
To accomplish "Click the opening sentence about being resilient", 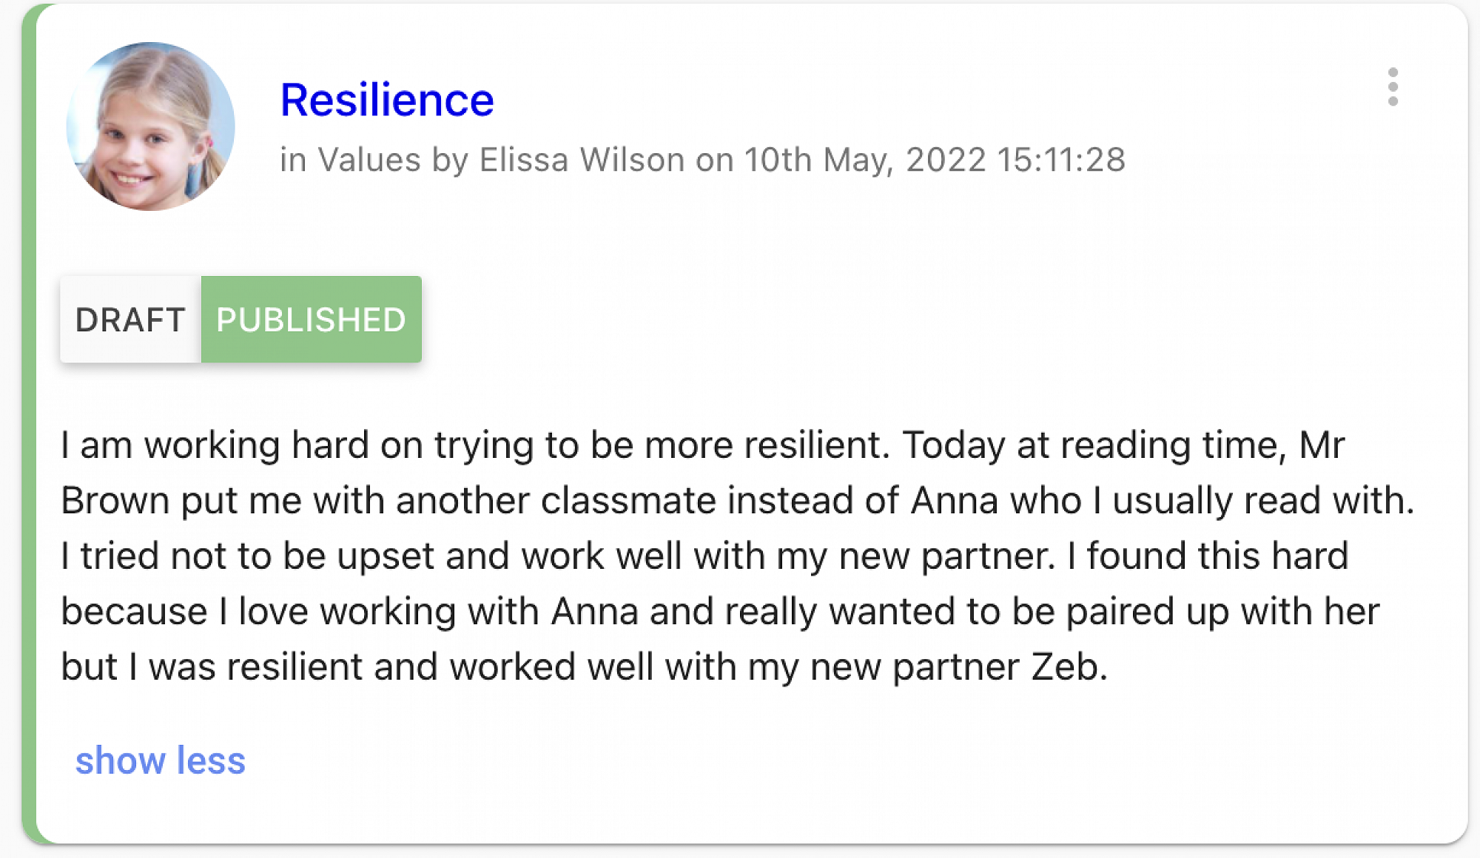I will 474,445.
